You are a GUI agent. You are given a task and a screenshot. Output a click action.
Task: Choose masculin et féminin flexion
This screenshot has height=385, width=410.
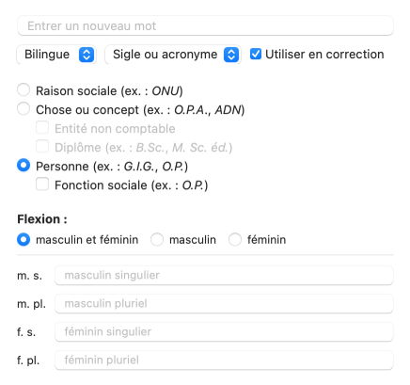24,240
